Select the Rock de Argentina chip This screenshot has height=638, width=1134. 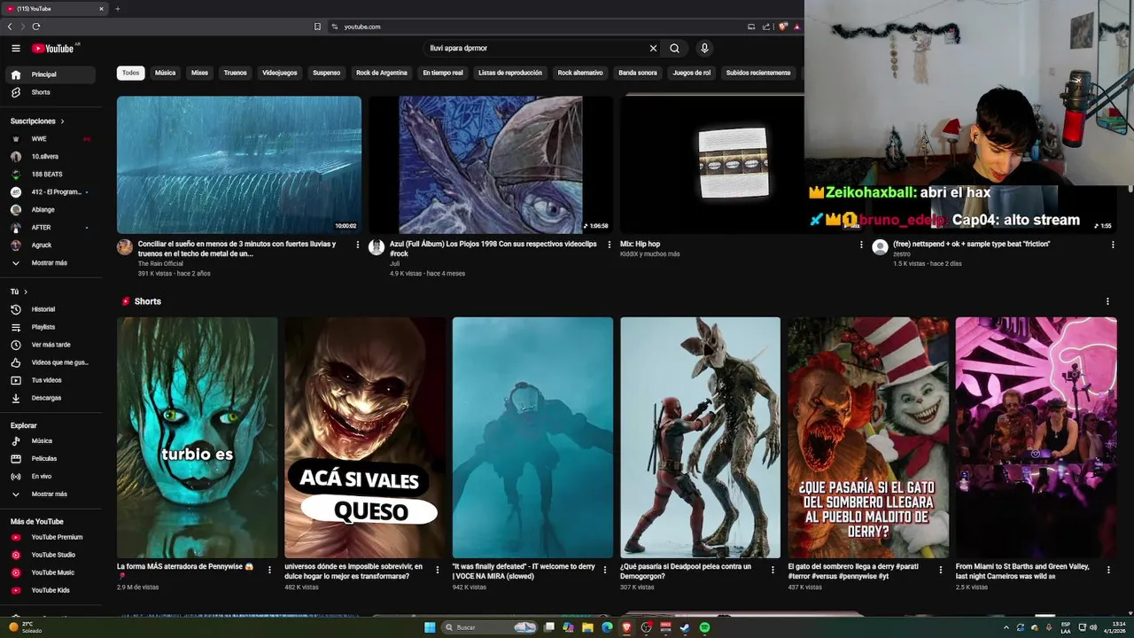click(x=382, y=73)
